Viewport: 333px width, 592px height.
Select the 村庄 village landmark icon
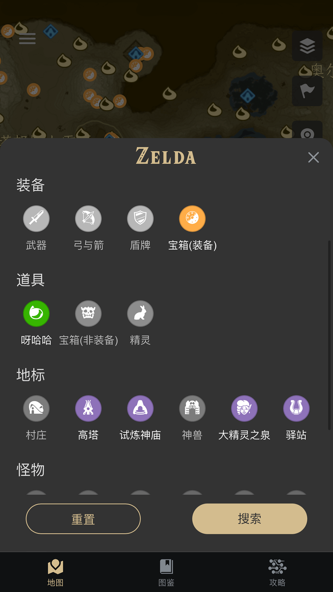pyautogui.click(x=36, y=408)
